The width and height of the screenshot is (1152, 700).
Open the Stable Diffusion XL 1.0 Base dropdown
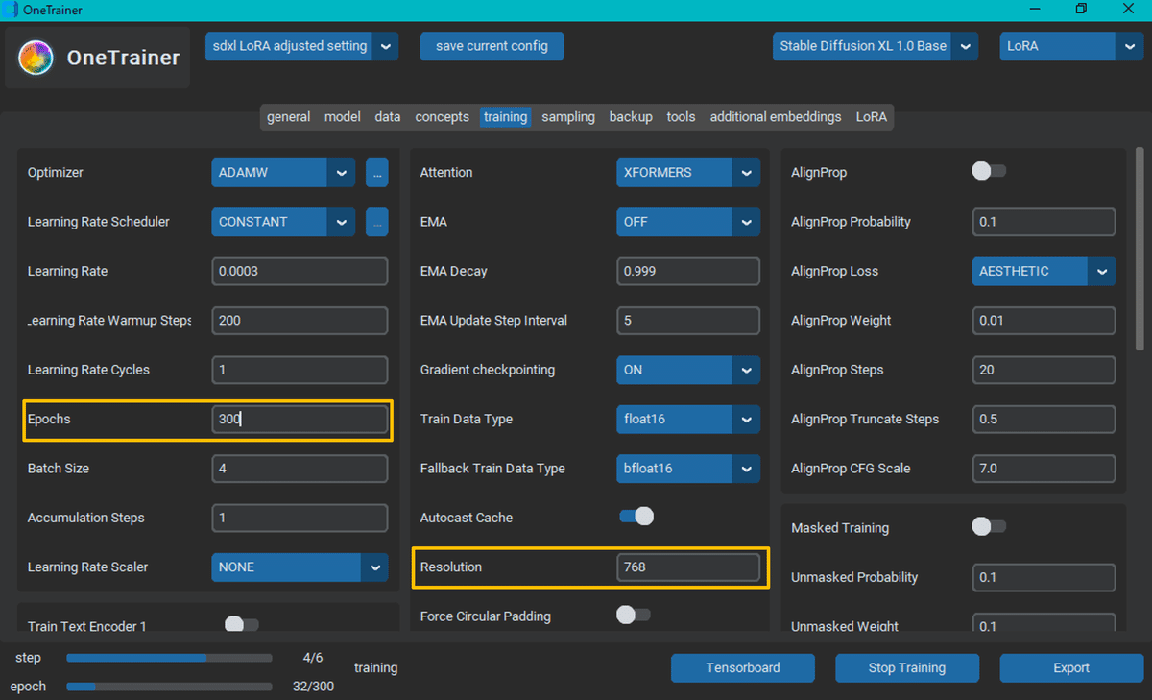click(x=876, y=46)
